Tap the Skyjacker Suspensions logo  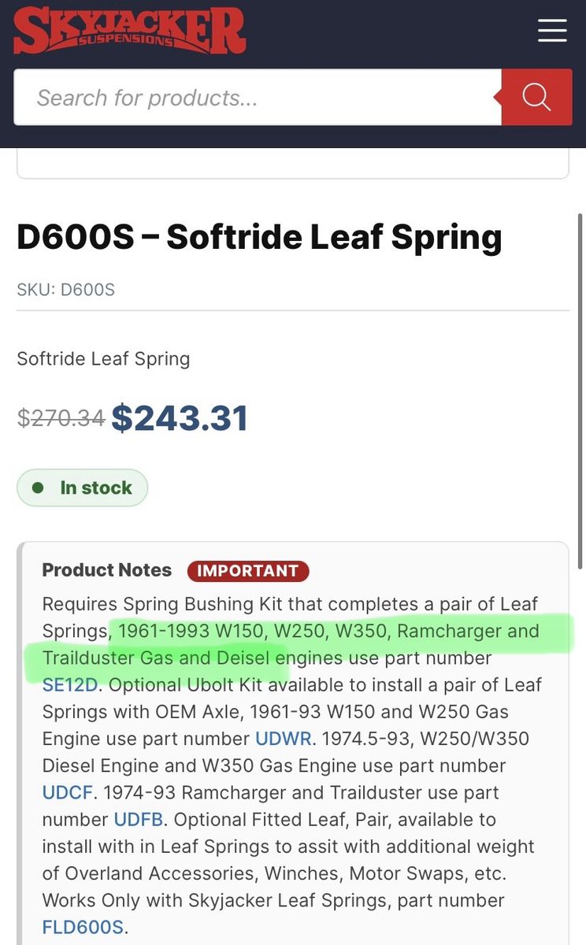tap(129, 31)
